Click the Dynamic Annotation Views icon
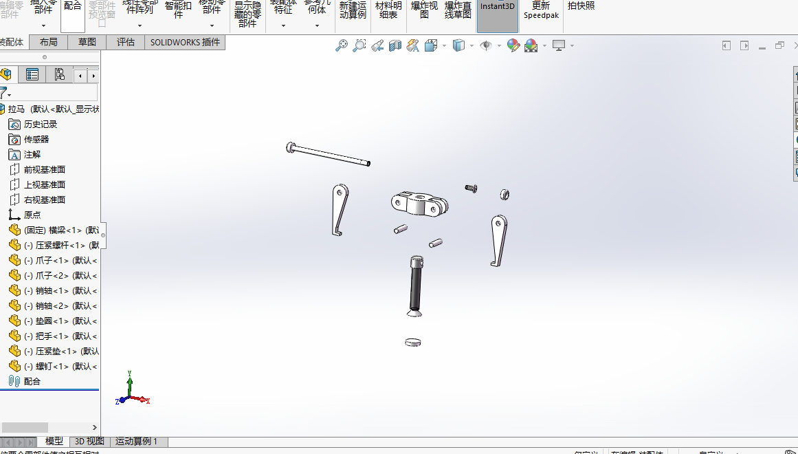The height and width of the screenshot is (454, 798). 412,45
